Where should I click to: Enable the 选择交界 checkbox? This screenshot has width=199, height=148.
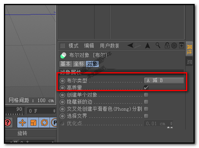click(x=146, y=116)
